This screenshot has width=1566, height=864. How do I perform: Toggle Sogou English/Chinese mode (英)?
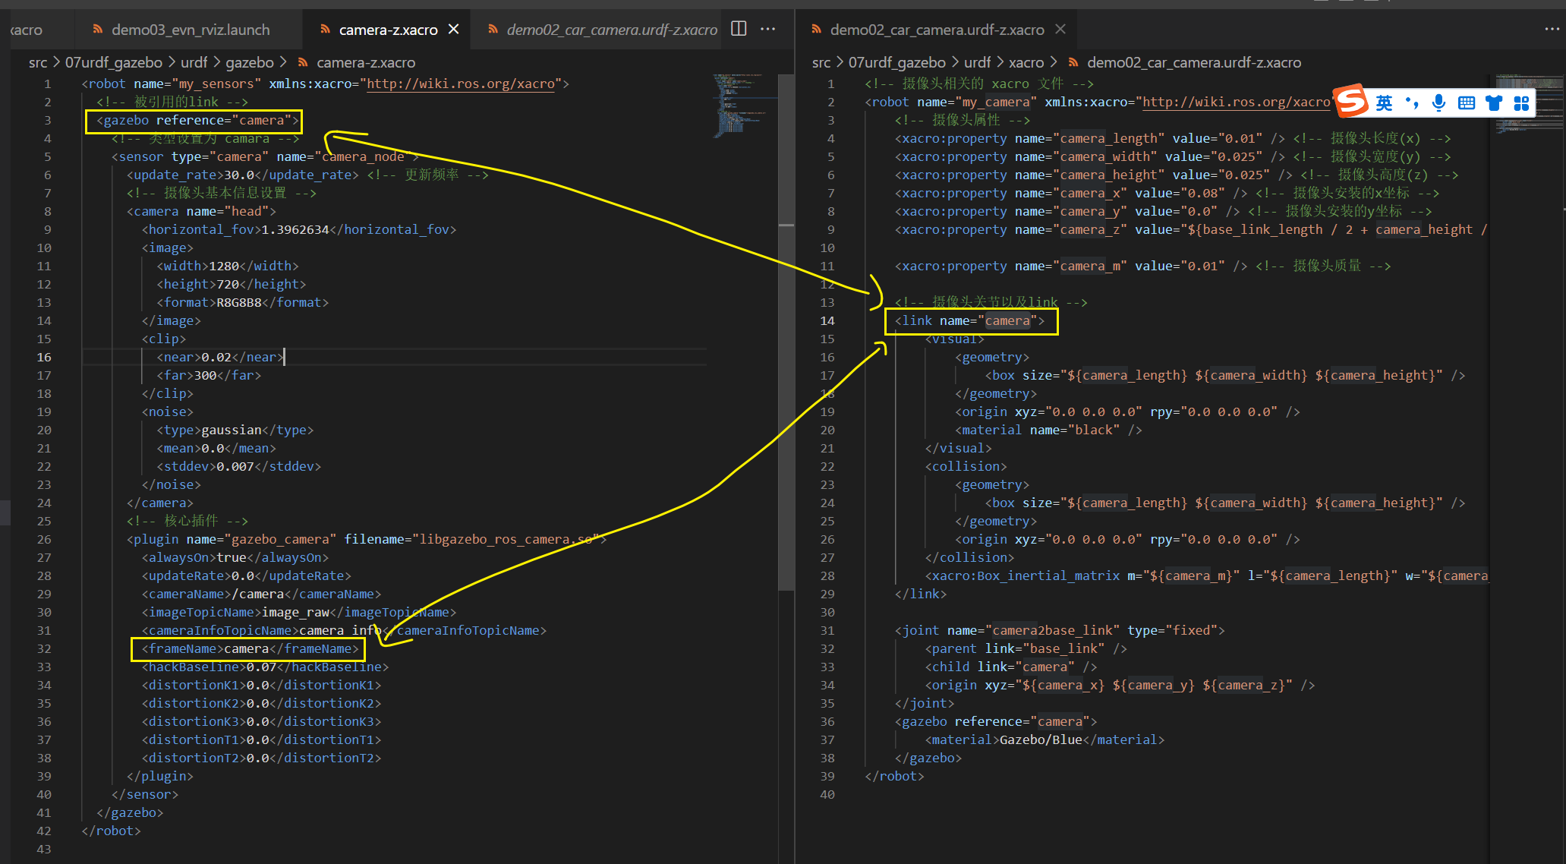click(1385, 103)
